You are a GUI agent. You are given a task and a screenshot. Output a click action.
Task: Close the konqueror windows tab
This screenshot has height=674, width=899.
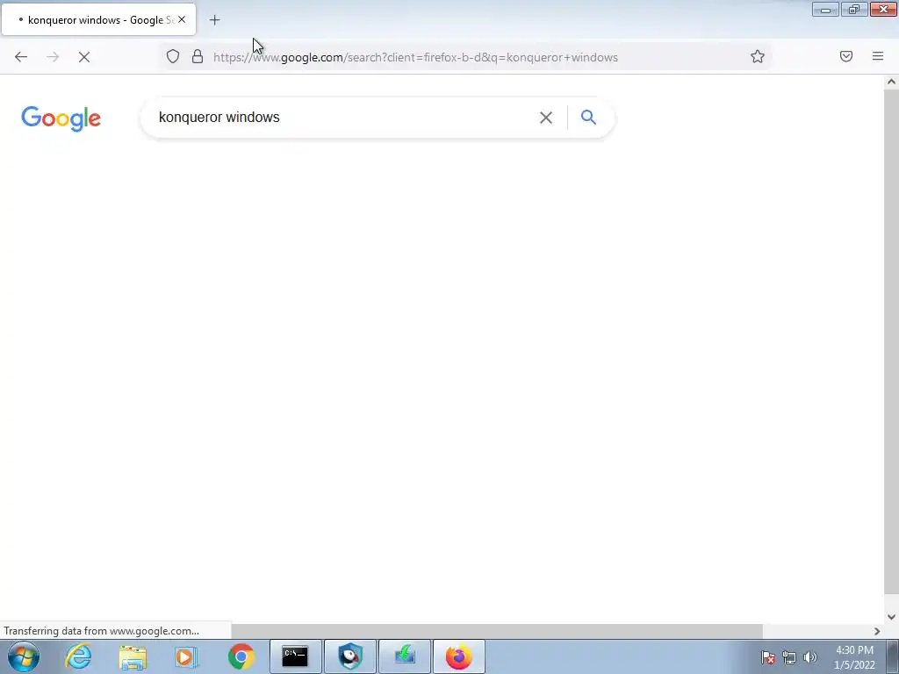click(x=182, y=19)
